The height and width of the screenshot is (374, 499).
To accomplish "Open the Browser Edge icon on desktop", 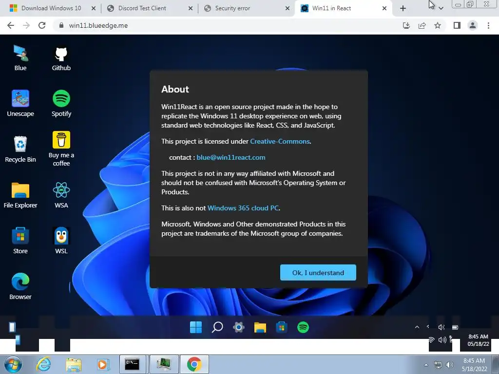I will pyautogui.click(x=20, y=286).
